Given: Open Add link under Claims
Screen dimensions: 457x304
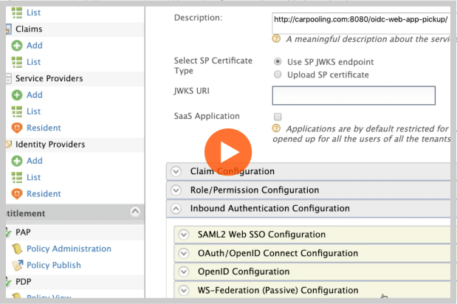Looking at the screenshot, I should click(35, 46).
